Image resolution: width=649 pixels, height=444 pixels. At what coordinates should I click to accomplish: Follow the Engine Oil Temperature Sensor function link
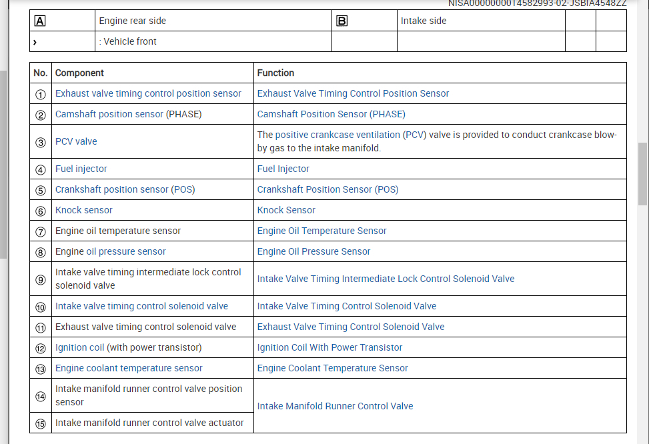pos(321,231)
